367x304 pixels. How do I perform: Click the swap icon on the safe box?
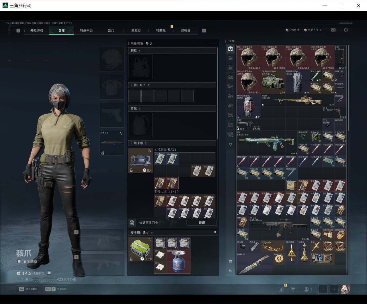tap(149, 239)
